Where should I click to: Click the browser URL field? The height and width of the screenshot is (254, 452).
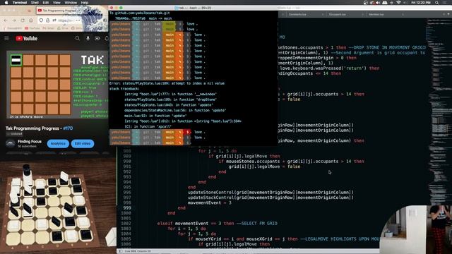66,20
